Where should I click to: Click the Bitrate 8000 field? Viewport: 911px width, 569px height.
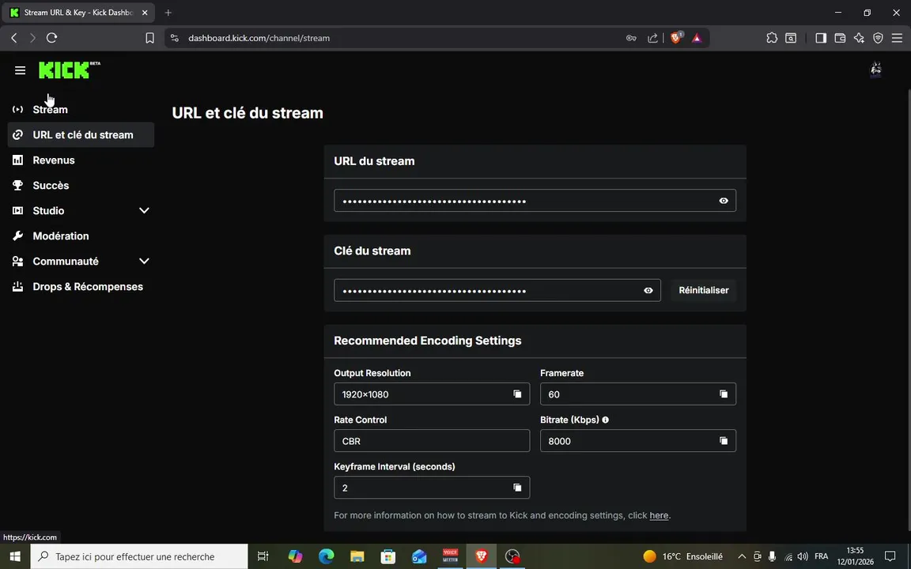pyautogui.click(x=638, y=441)
